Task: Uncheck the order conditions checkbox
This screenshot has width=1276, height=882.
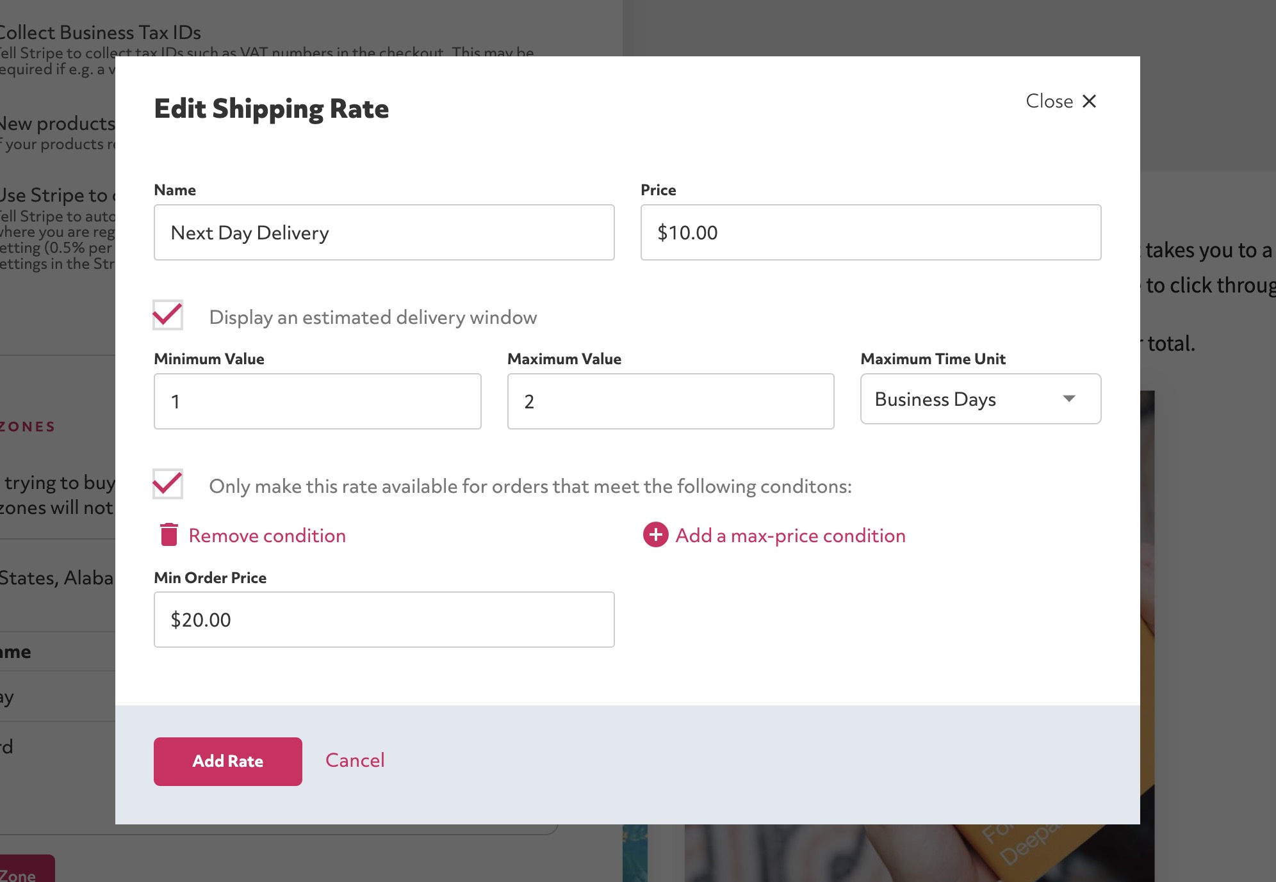Action: [168, 484]
